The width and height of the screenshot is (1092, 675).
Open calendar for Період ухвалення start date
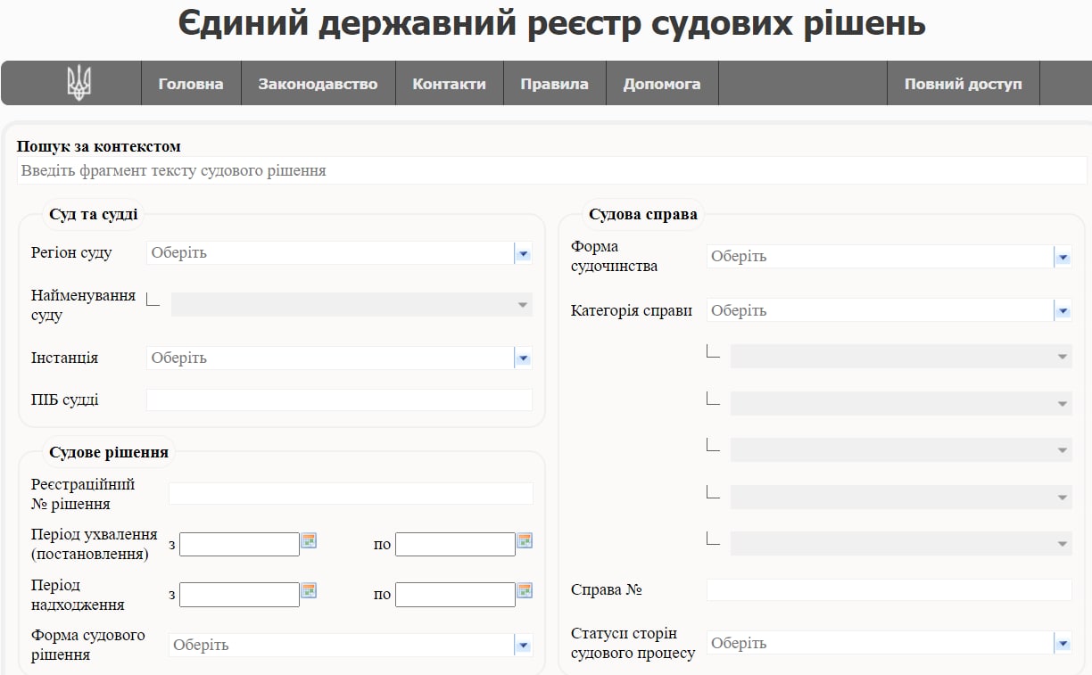309,540
